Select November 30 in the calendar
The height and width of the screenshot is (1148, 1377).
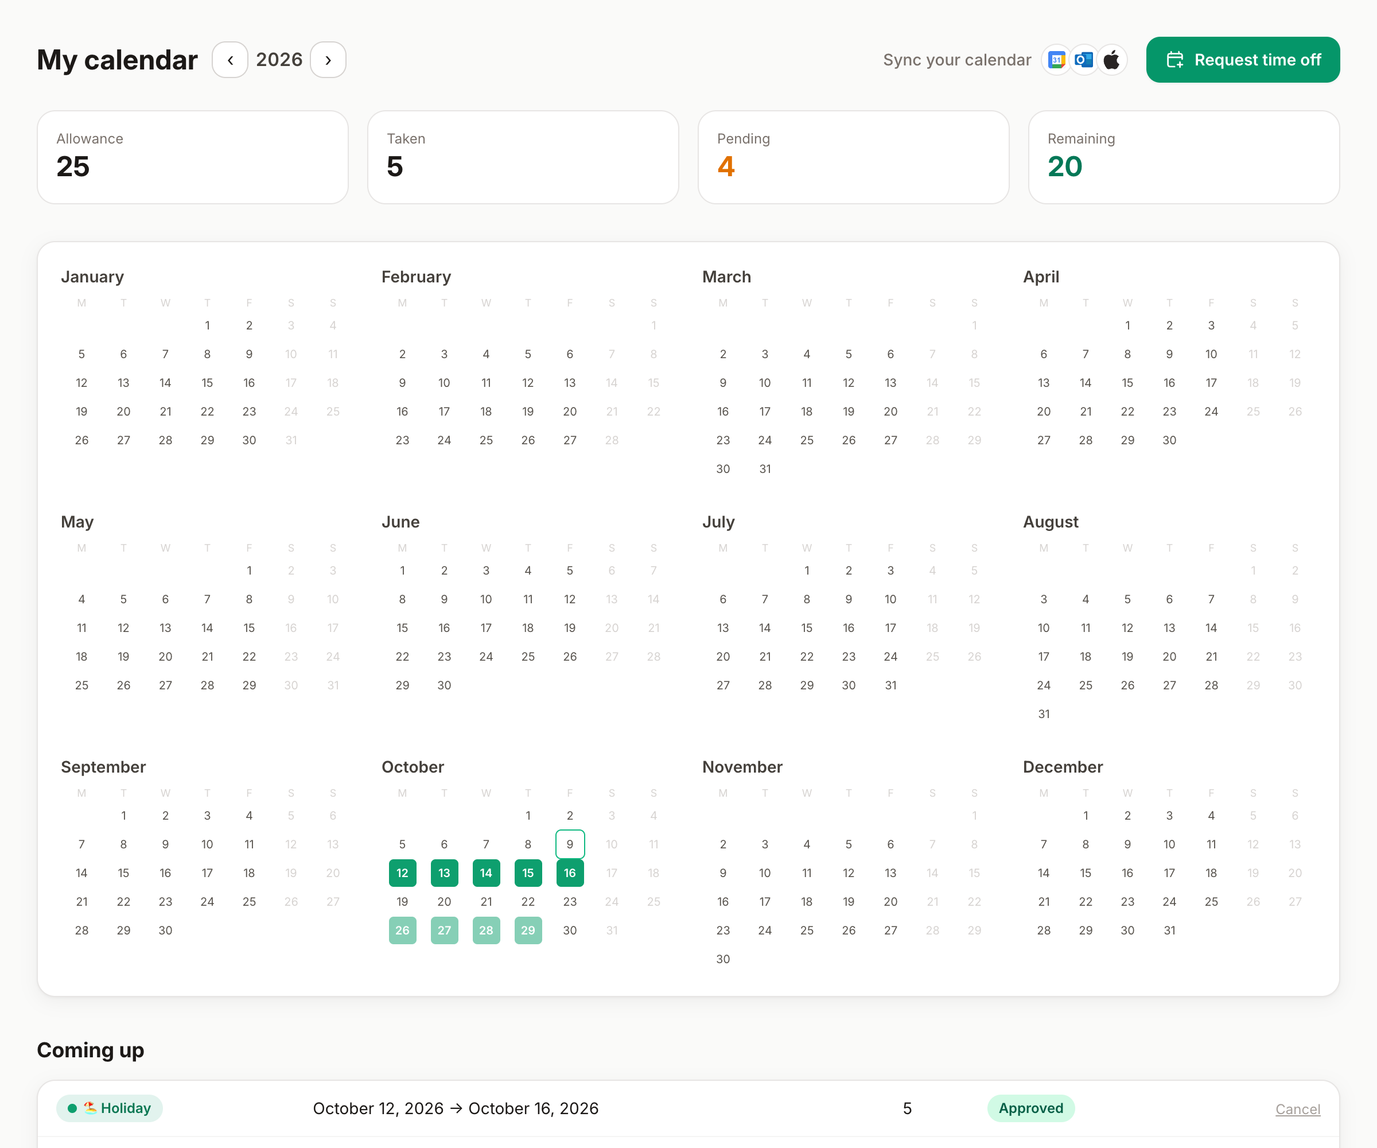722,959
